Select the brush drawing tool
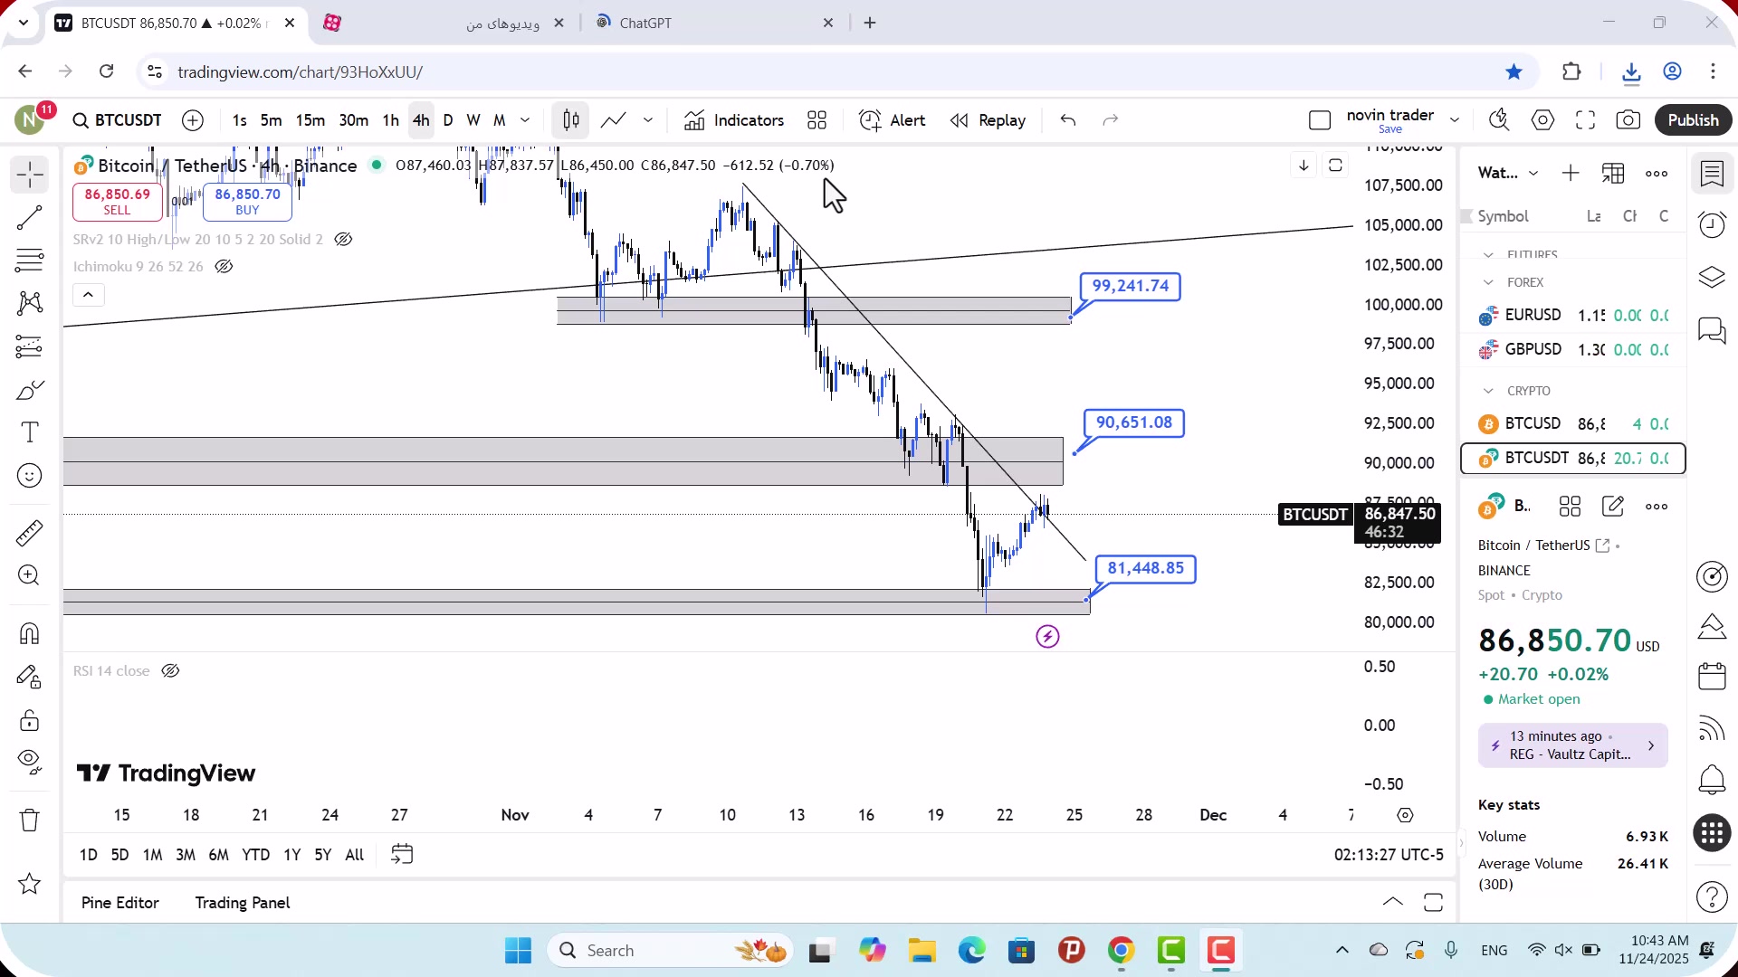Image resolution: width=1738 pixels, height=977 pixels. coord(29,390)
